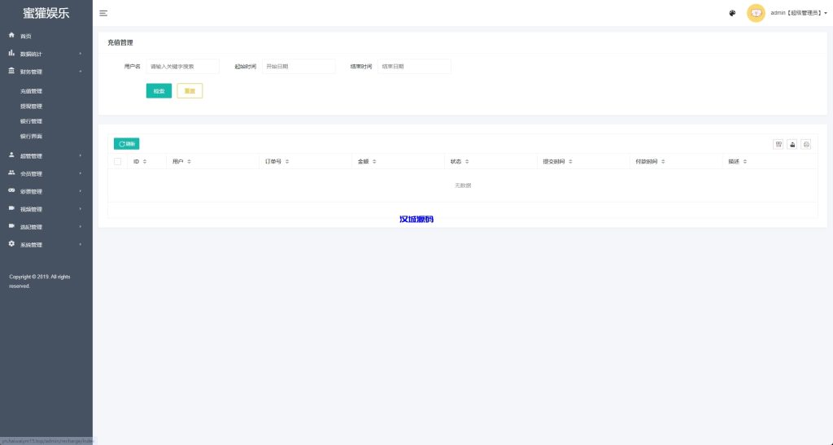Open 提现管理 in the sidebar submenu
Viewport: 833px width, 445px height.
31,106
